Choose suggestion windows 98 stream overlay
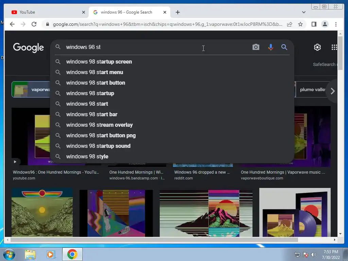The image size is (348, 261). tap(172, 125)
